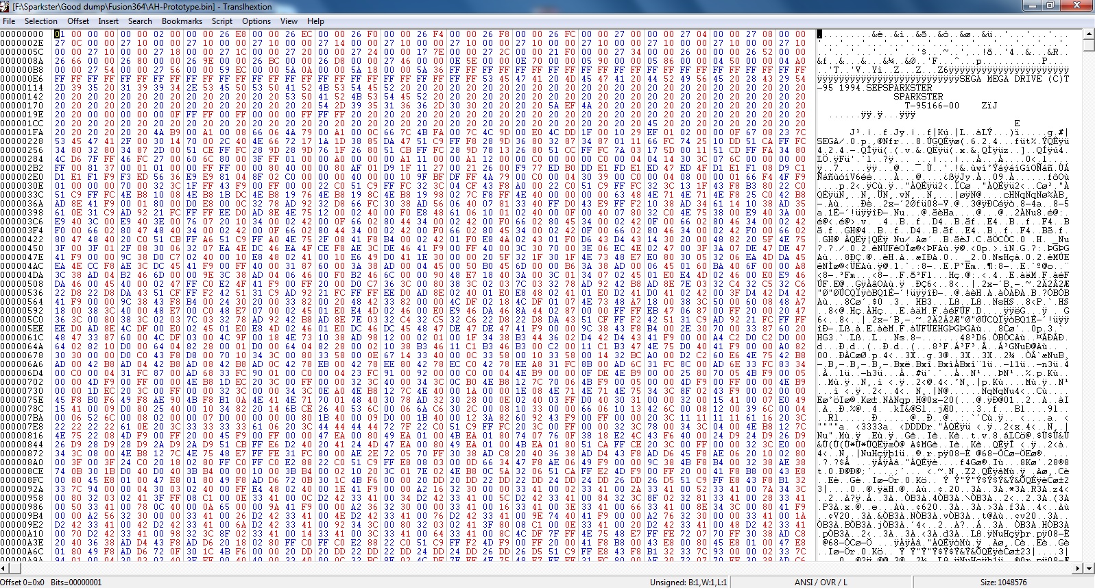Open the Help menu
This screenshot has width=1095, height=588.
click(x=315, y=21)
